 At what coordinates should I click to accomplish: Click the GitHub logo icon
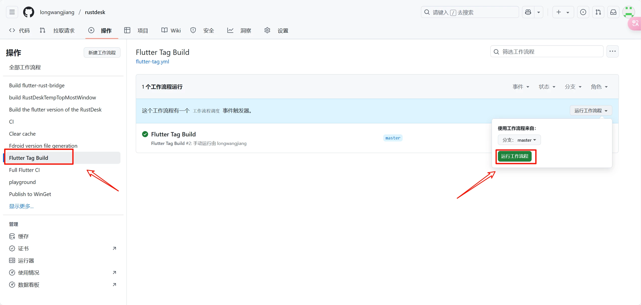28,12
